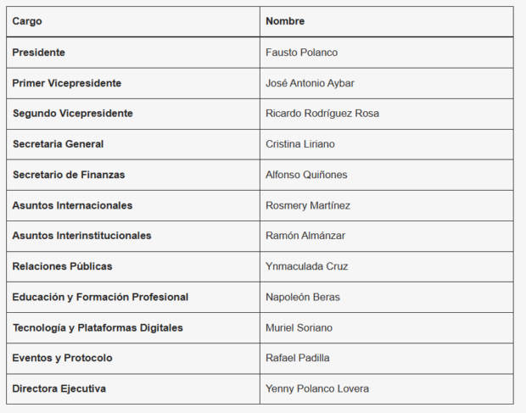The image size is (526, 413).
Task: Click the name Fausto Polanco
Action: [301, 53]
